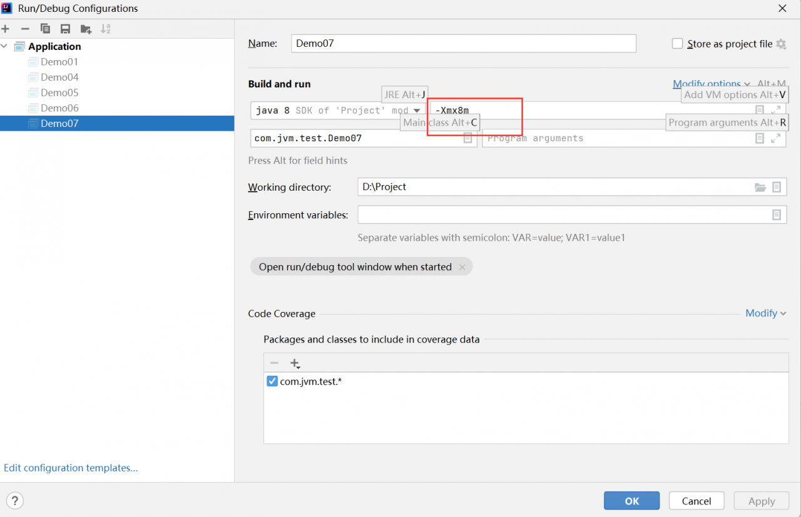This screenshot has width=801, height=517.
Task: Select Demo05 configuration
Action: 59,93
